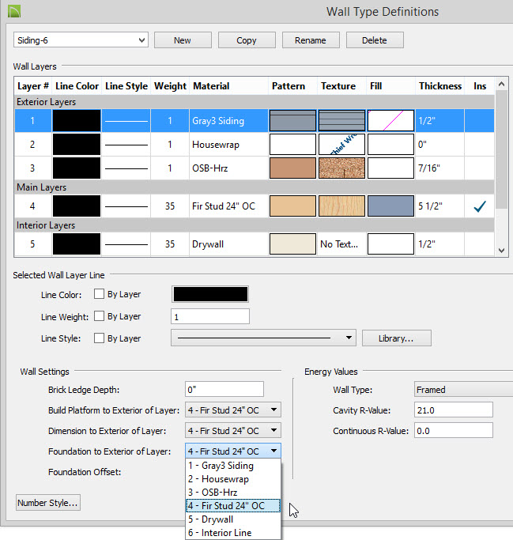Collapse the Foundation to Exterior of Layer dropdown
Viewport: 513px width, 540px height.
pyautogui.click(x=233, y=451)
